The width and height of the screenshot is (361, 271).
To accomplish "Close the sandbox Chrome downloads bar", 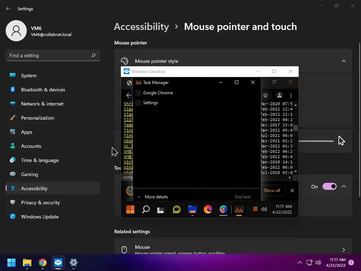I will click(x=292, y=191).
